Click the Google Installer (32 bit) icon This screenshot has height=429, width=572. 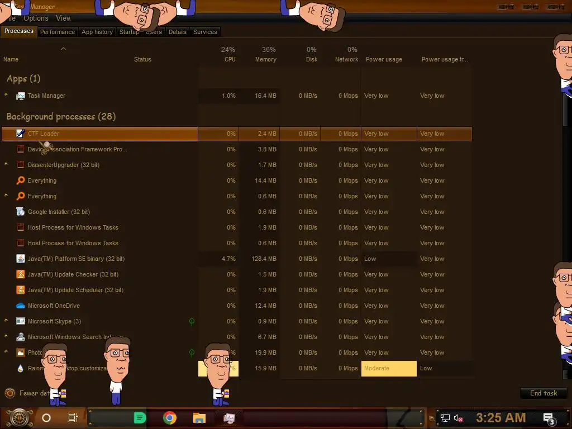tap(21, 212)
